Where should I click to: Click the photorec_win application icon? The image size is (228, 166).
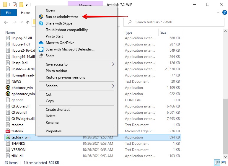tap(8, 88)
